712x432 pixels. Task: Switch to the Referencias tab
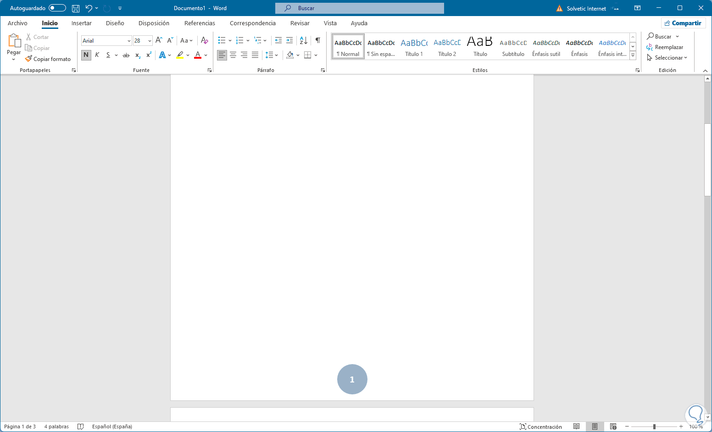[200, 23]
